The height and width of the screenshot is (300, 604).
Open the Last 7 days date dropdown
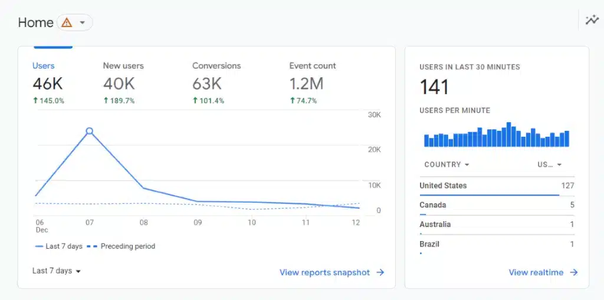pos(57,271)
